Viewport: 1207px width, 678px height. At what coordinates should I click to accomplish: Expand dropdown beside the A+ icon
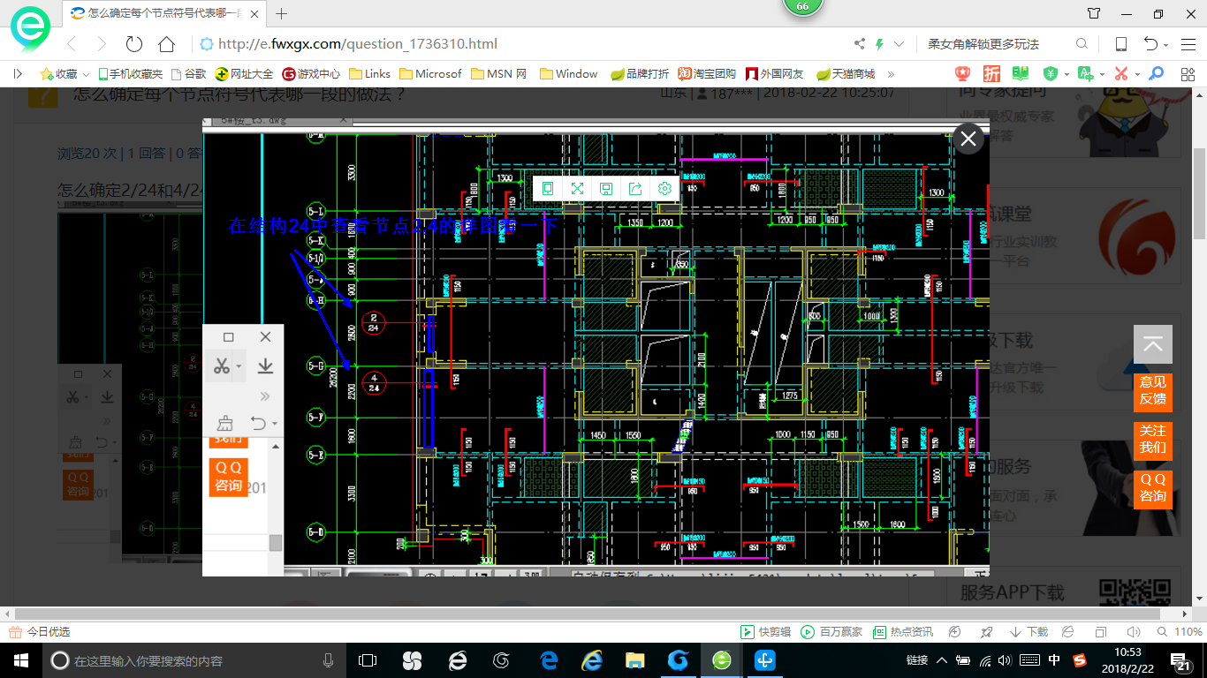1102,75
